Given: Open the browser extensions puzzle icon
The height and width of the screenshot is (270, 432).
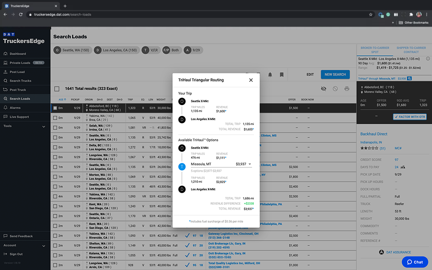Looking at the screenshot, I should [411, 14].
